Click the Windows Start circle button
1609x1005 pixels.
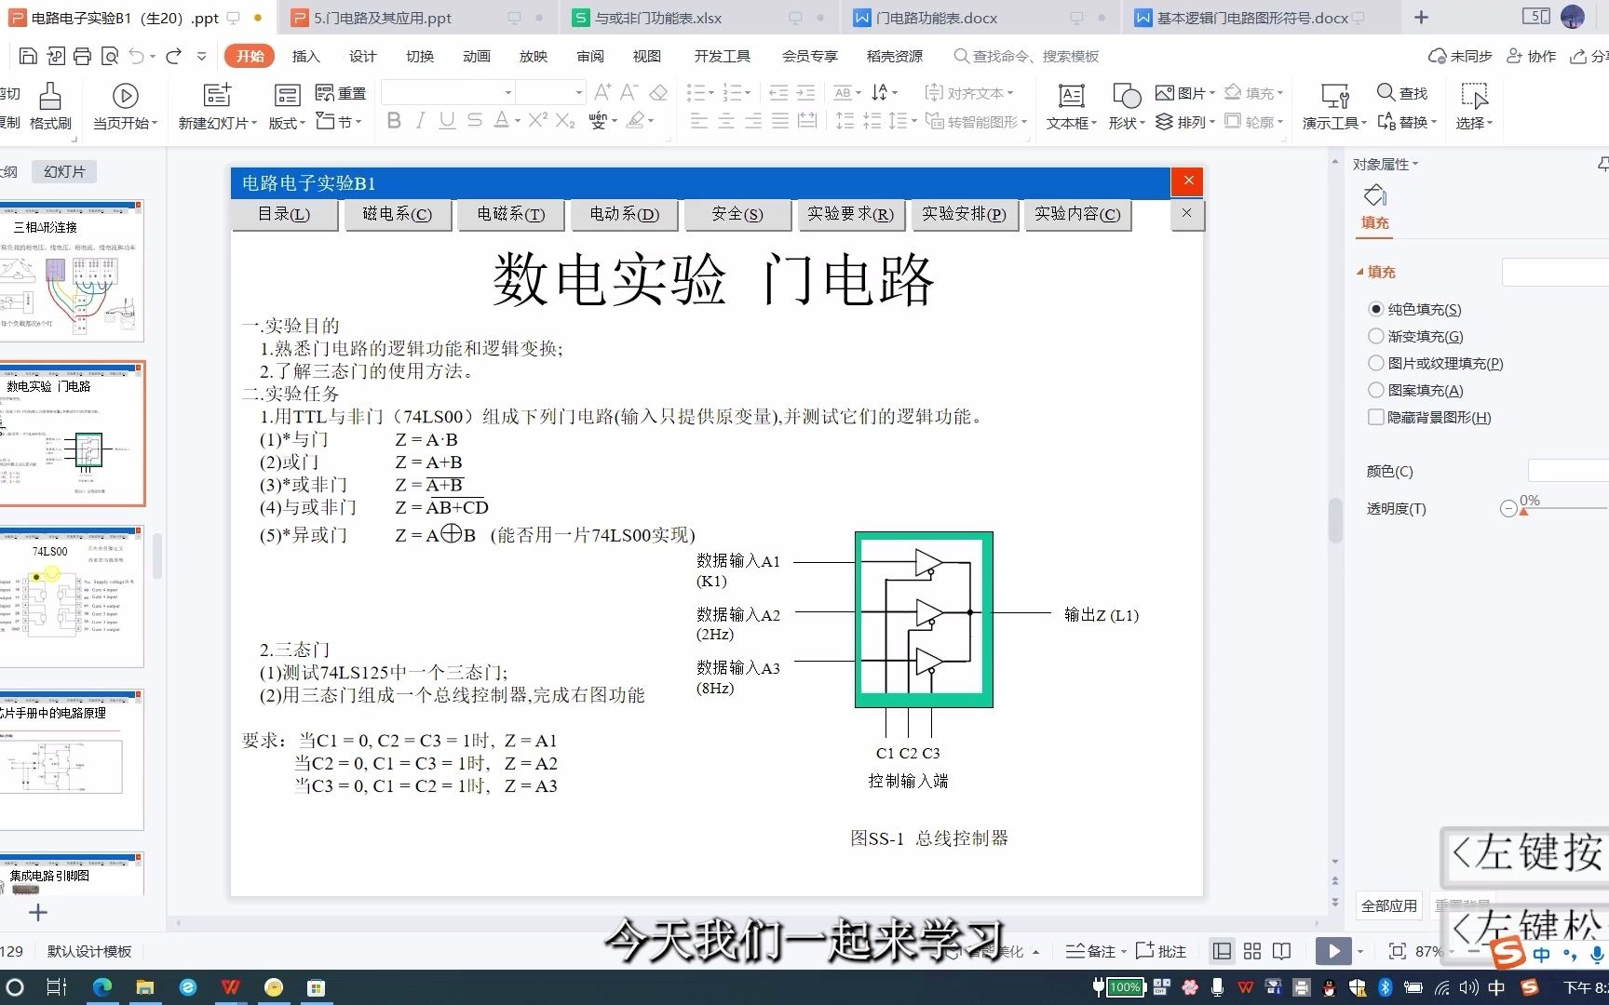click(x=15, y=987)
